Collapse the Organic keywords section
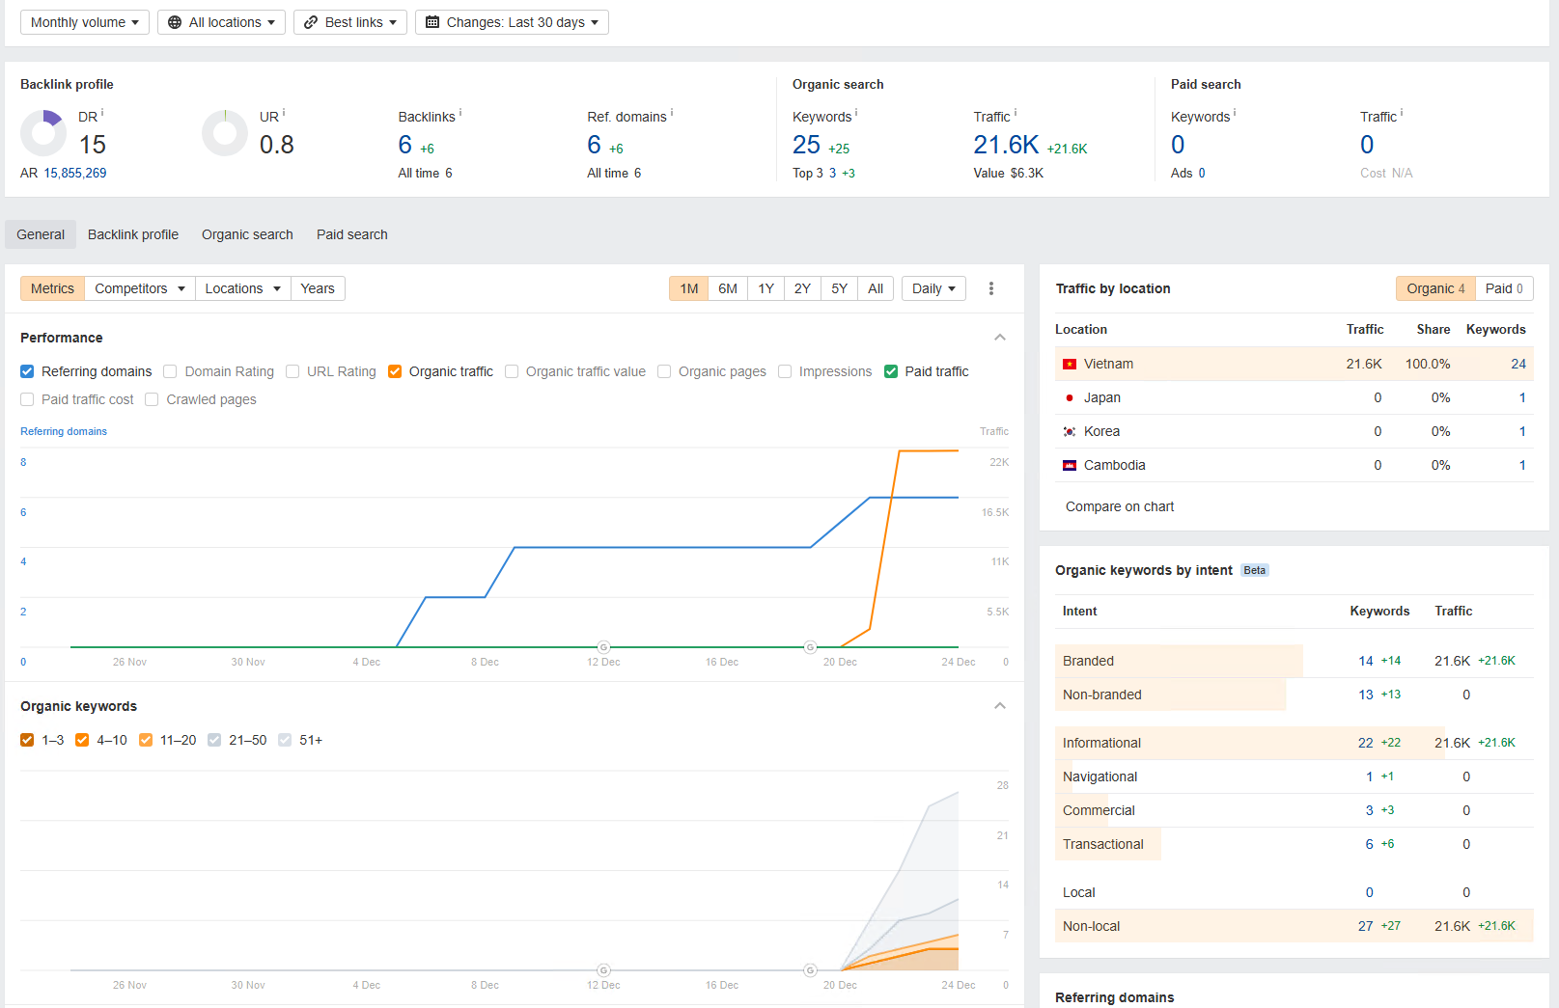This screenshot has width=1559, height=1008. pos(1000,706)
